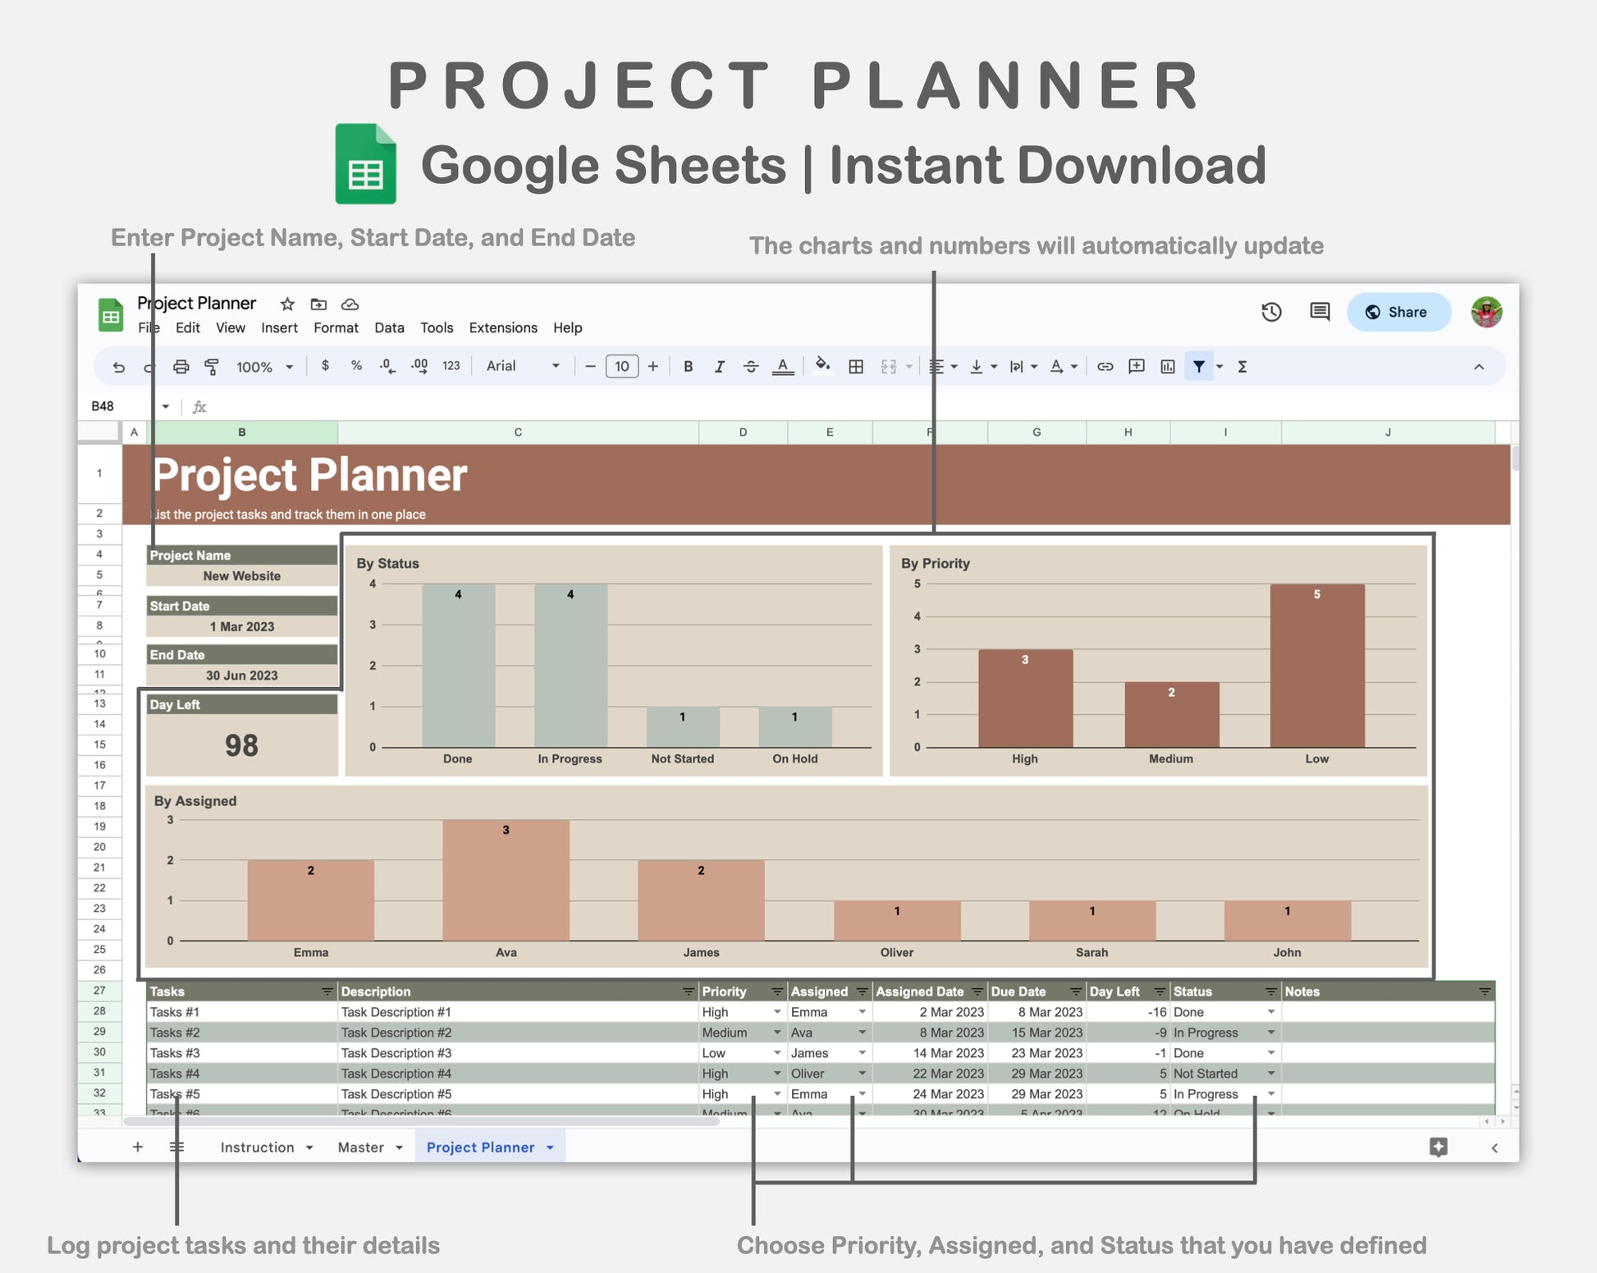Screen dimensions: 1597x1273
Task: Open Priority dropdown for Tasks #1
Action: click(x=776, y=1012)
